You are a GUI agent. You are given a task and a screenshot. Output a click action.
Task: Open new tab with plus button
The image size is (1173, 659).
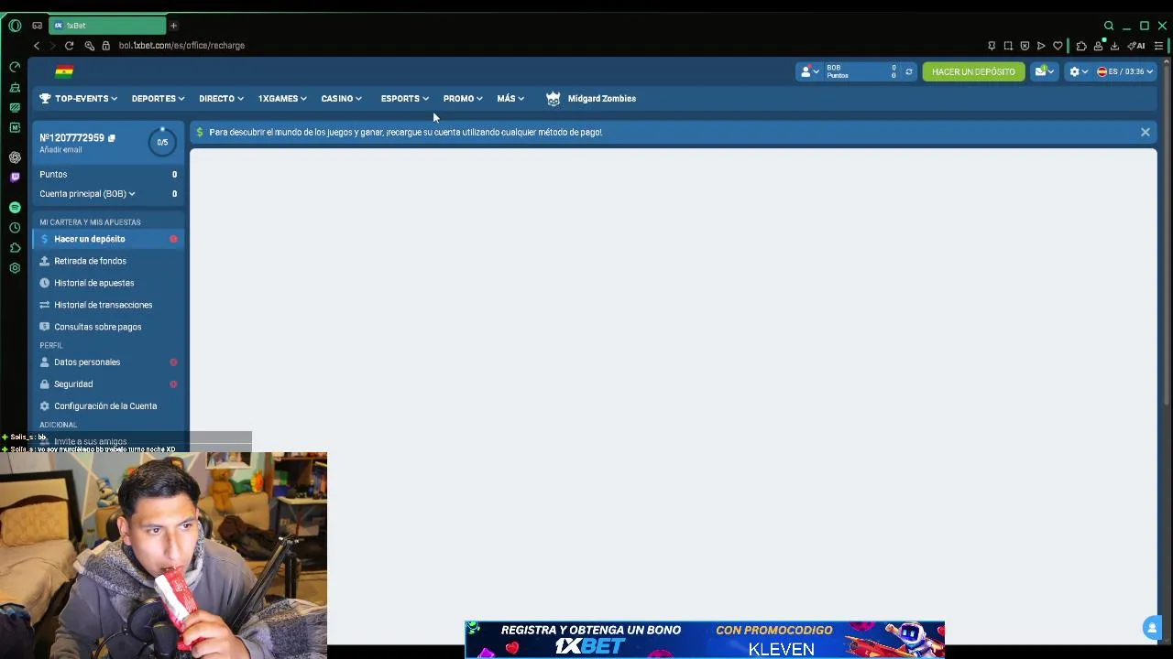173,26
